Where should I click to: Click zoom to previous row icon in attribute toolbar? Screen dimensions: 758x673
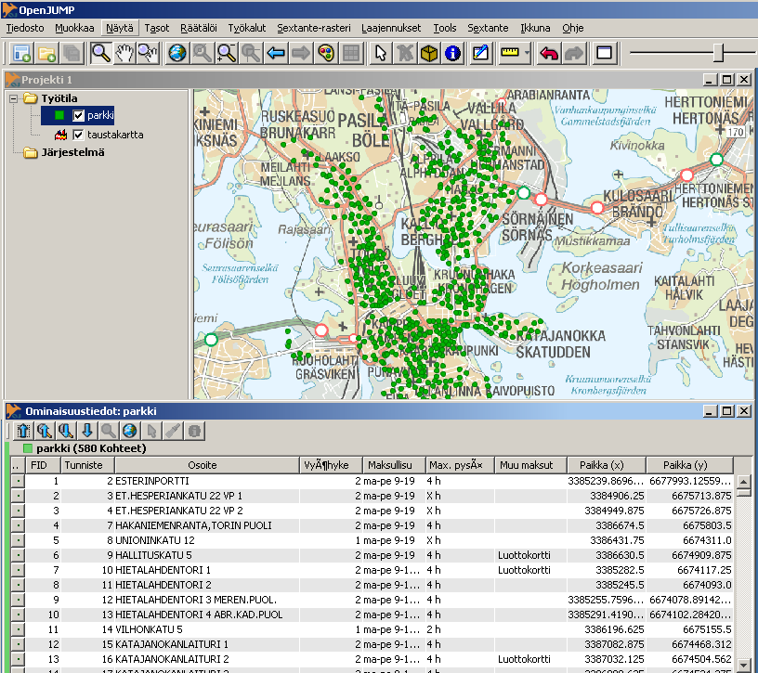[44, 431]
